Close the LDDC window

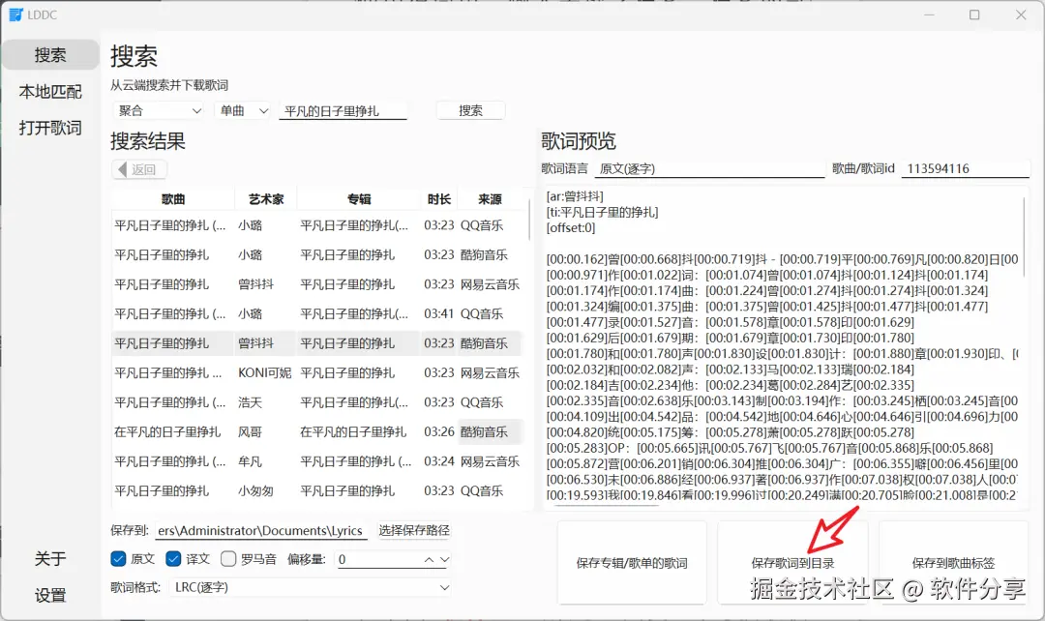coord(1021,15)
